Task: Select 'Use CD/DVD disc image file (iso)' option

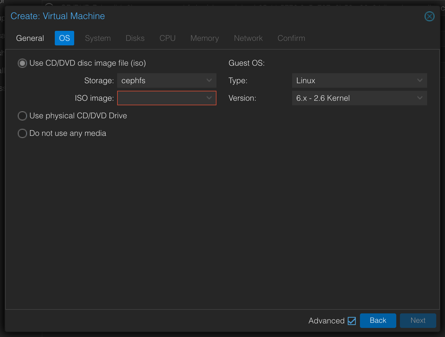Action: click(x=22, y=63)
